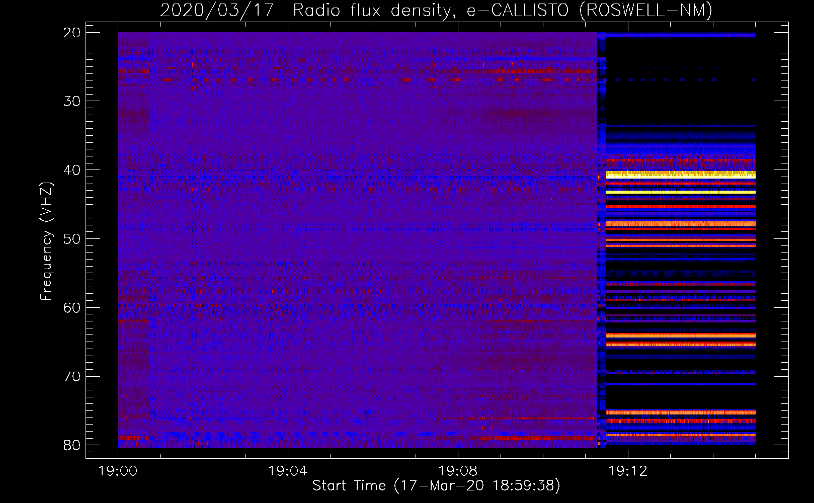The image size is (814, 503).
Task: Click the bright yellow band near 41 MHz
Action: pyautogui.click(x=681, y=175)
